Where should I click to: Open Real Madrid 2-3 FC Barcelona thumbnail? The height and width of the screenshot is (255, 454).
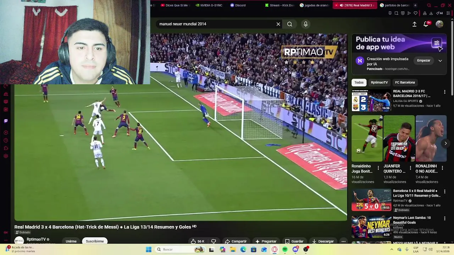[371, 101]
